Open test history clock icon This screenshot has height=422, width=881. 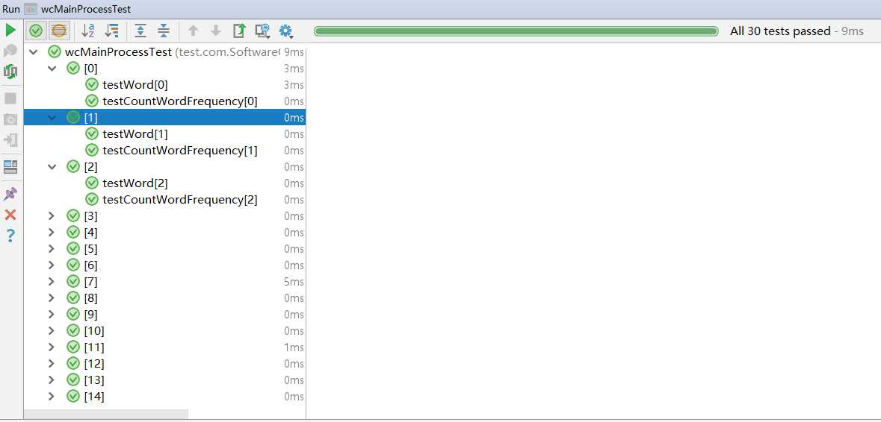click(x=262, y=31)
